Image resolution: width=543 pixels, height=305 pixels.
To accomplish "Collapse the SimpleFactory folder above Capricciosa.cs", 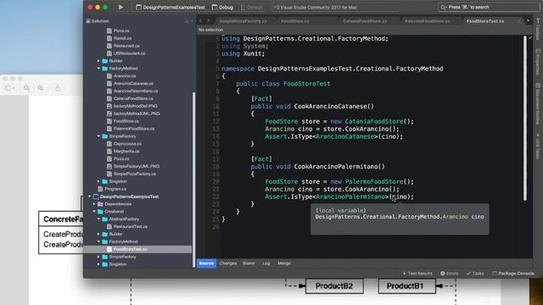I will (x=98, y=136).
